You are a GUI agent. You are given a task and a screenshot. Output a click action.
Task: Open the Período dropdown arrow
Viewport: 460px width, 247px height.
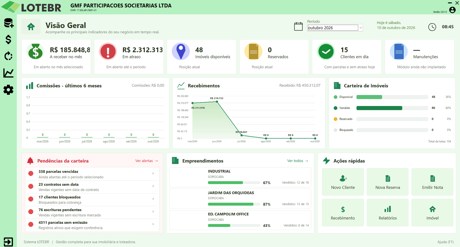point(361,28)
